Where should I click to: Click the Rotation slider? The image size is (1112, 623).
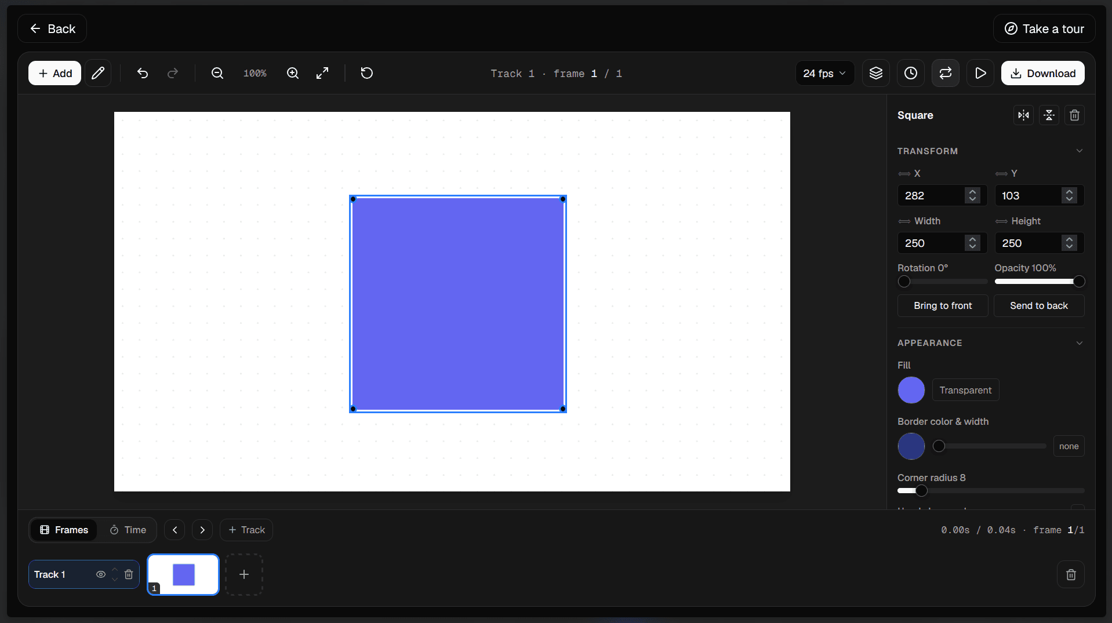click(x=942, y=282)
